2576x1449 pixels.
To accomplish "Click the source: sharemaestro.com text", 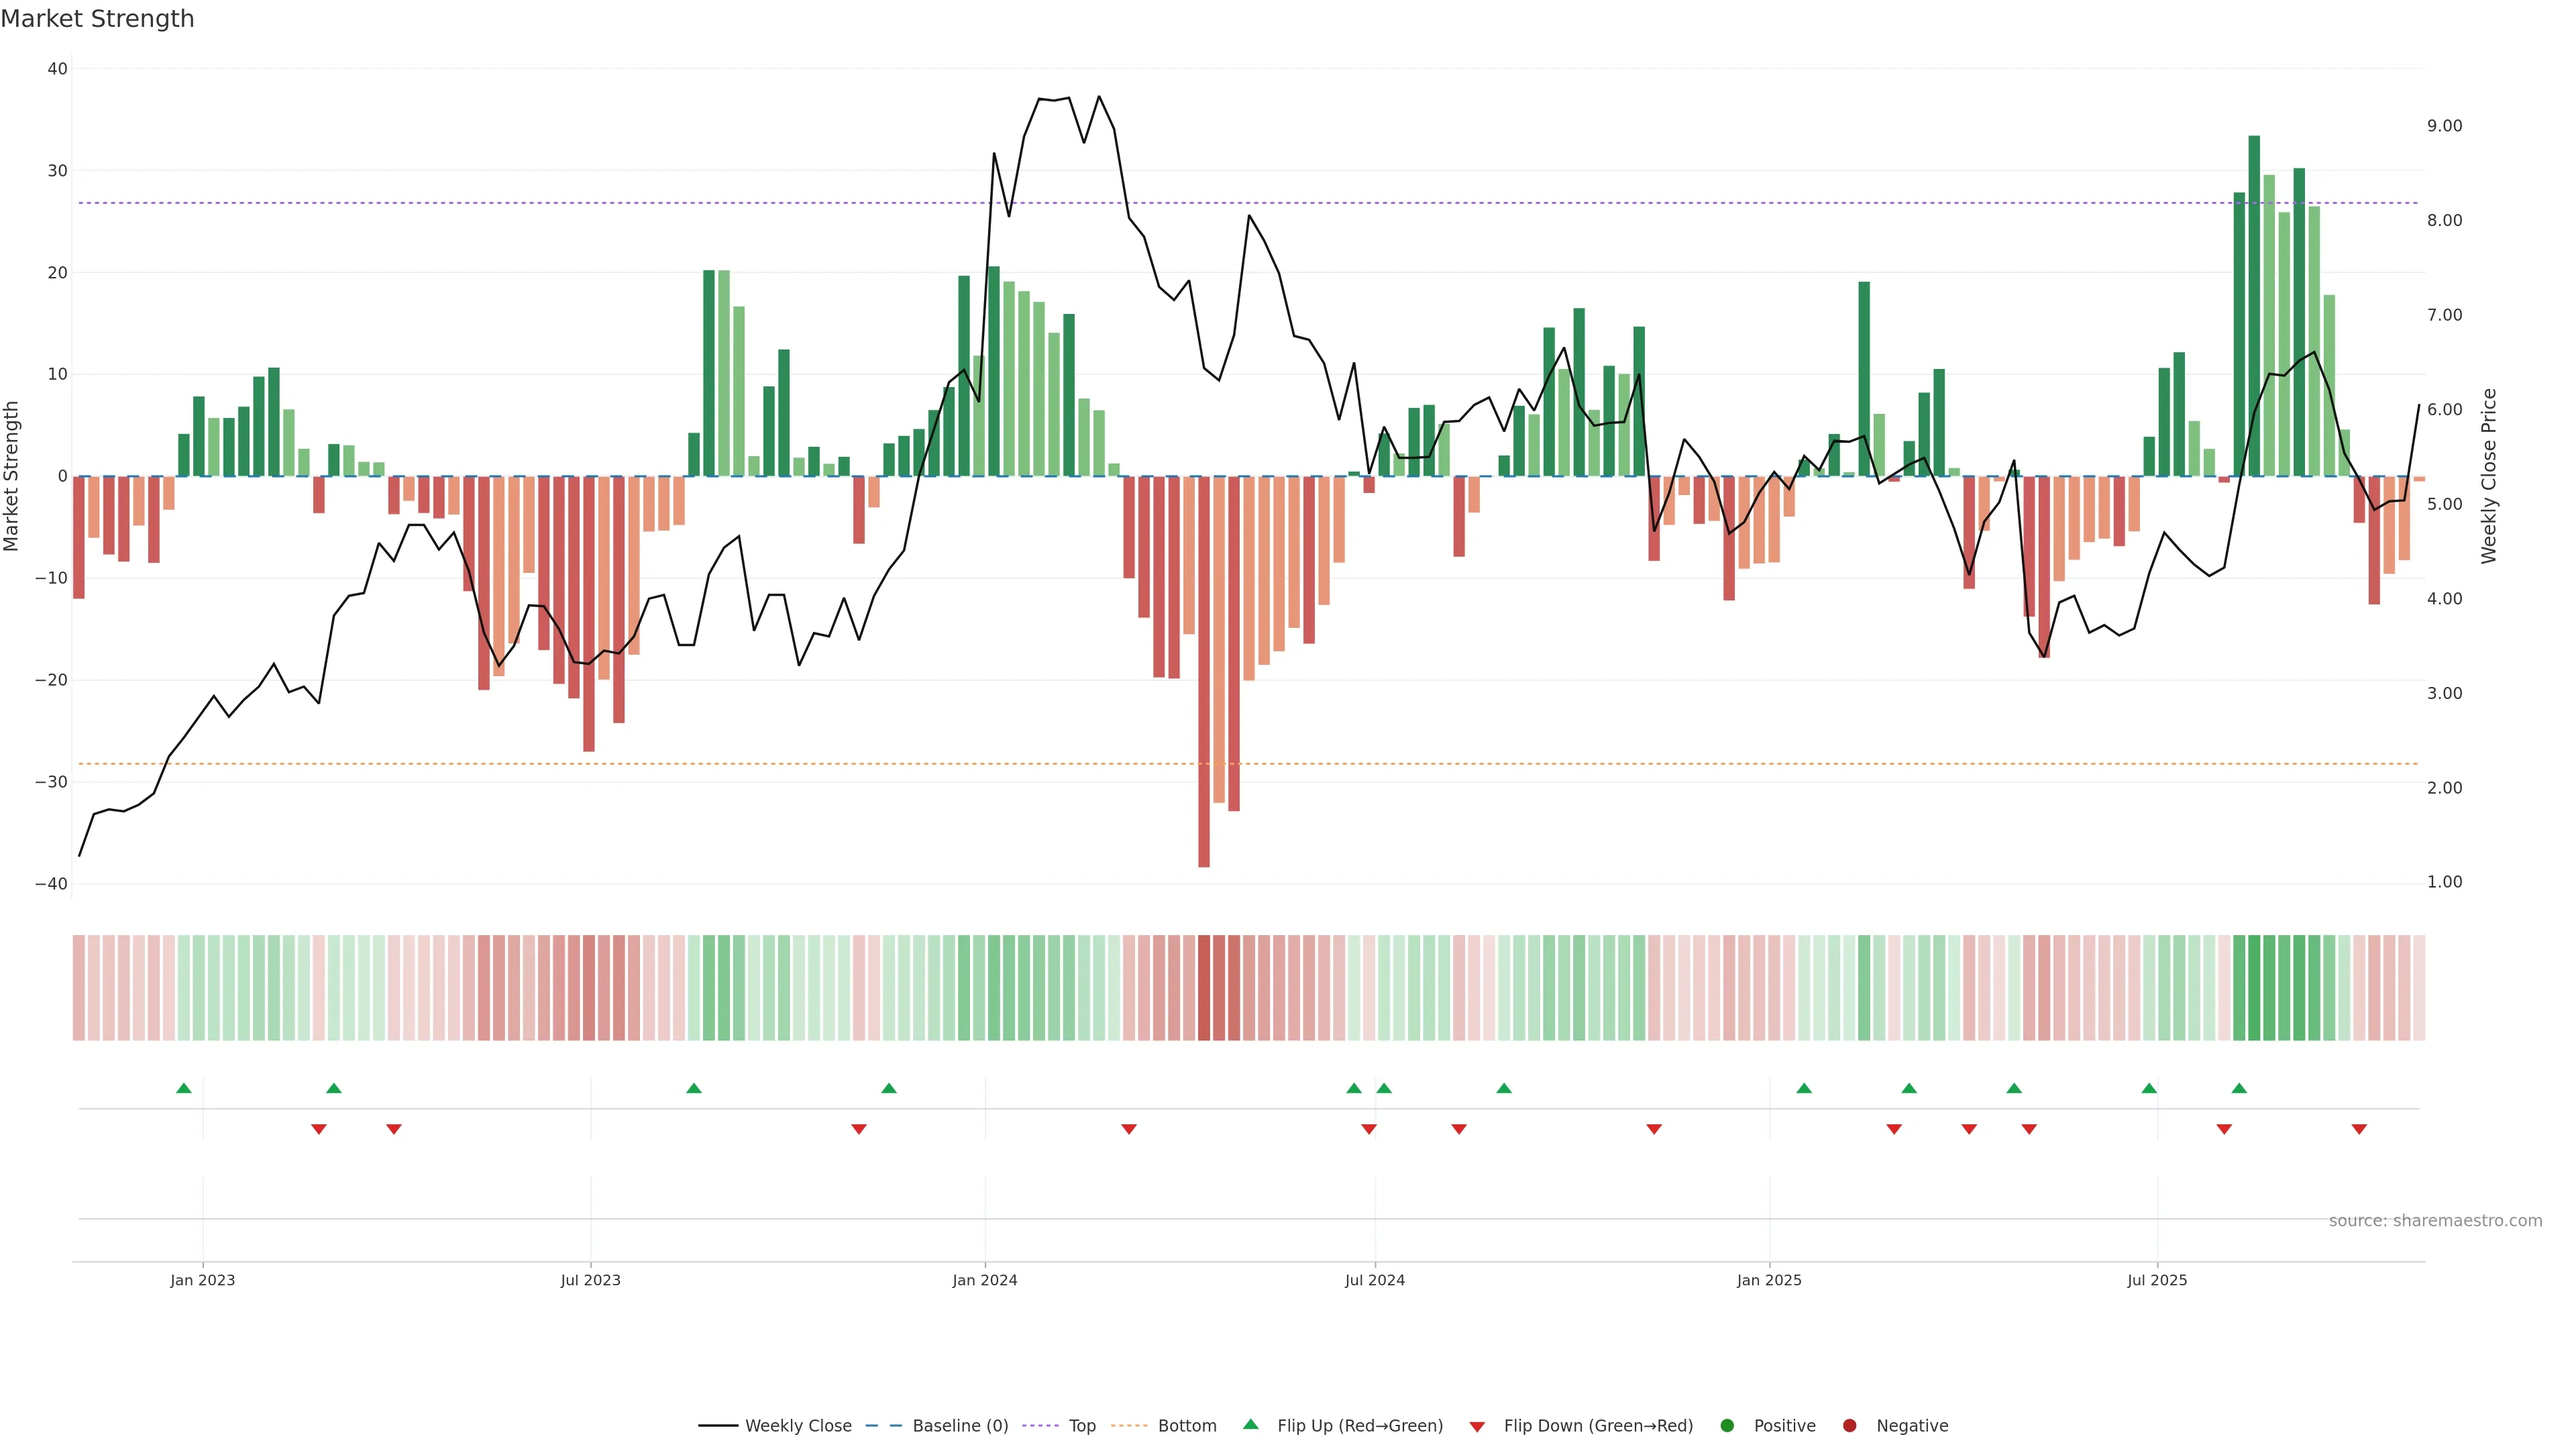I will pos(2435,1221).
